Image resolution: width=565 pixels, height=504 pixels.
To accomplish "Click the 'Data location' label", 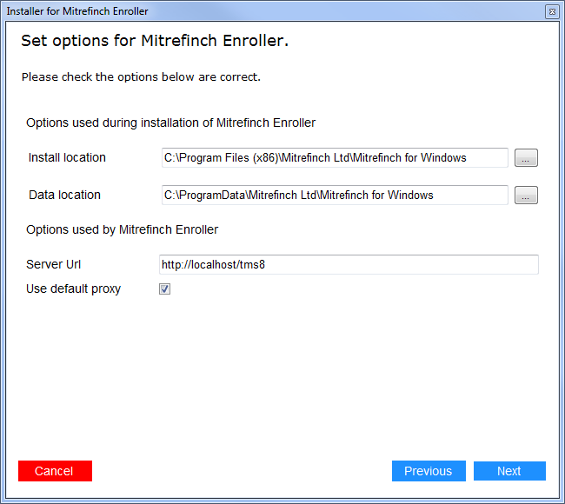I will click(64, 195).
